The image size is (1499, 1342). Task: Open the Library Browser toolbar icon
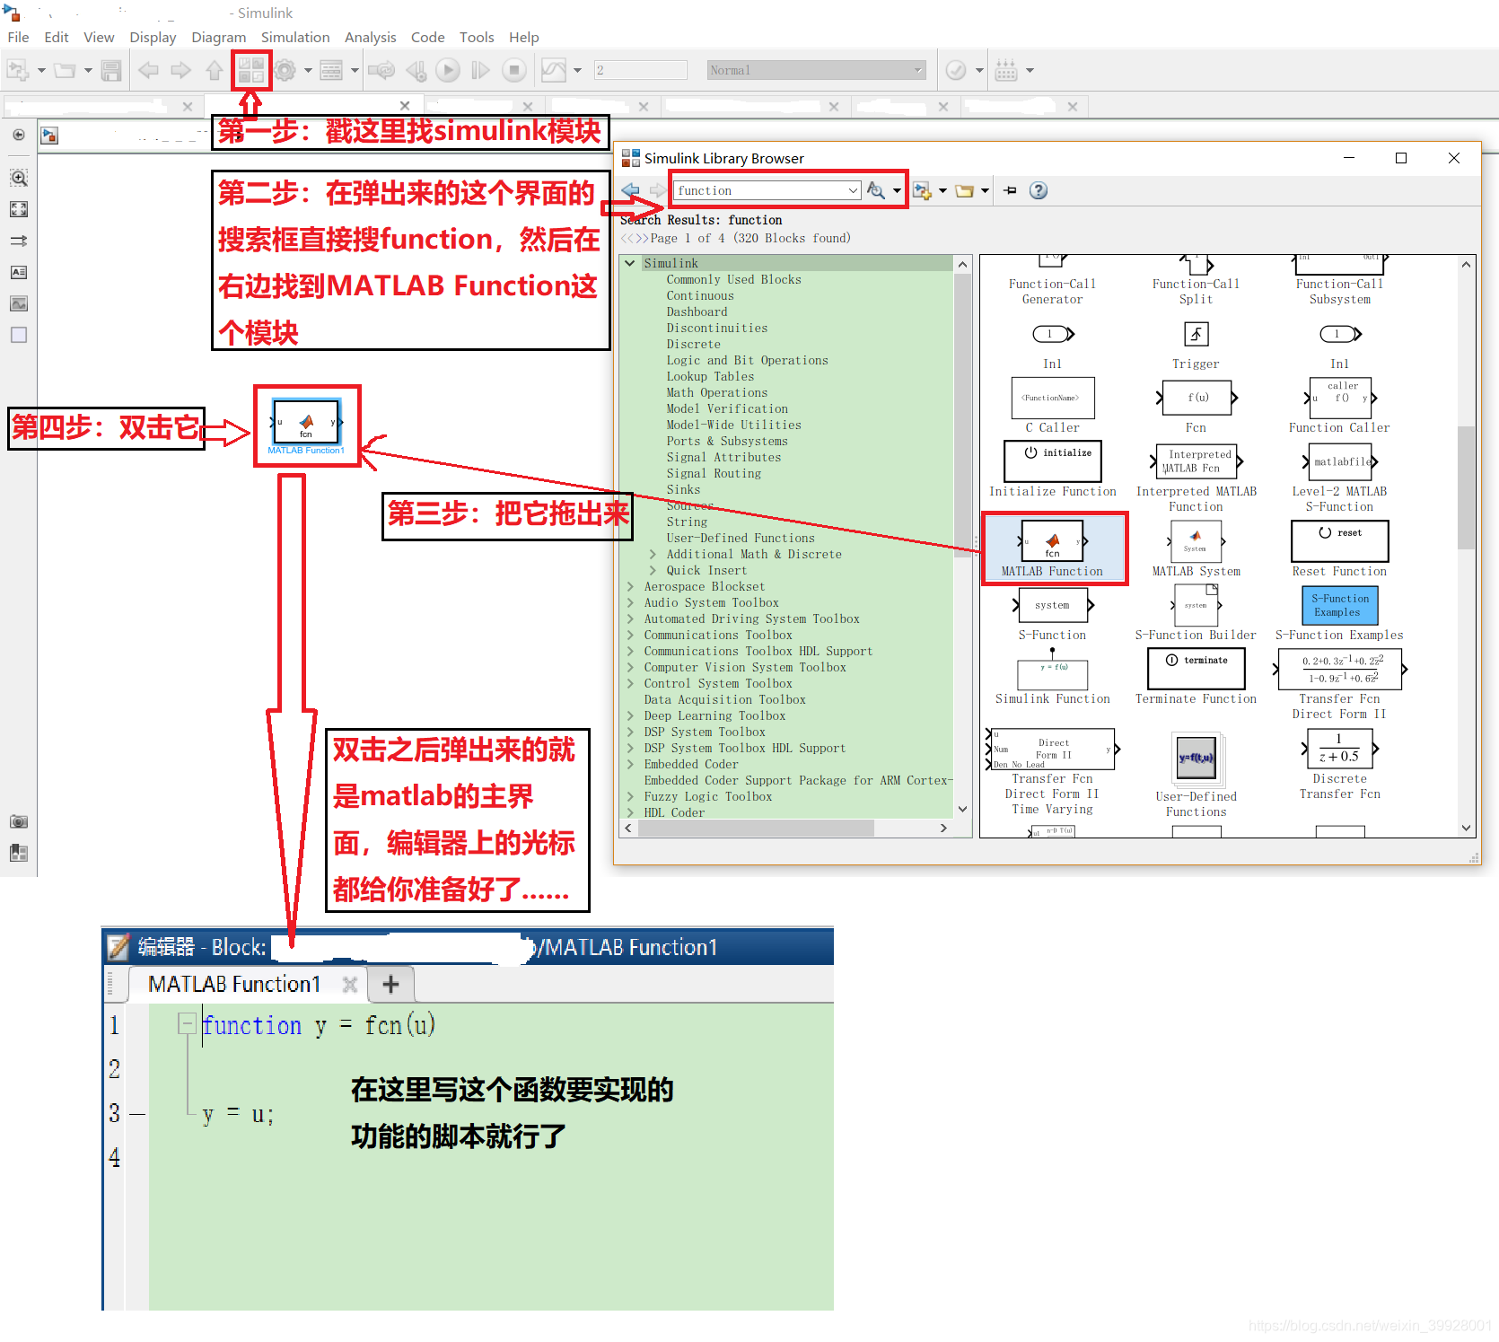pyautogui.click(x=250, y=70)
